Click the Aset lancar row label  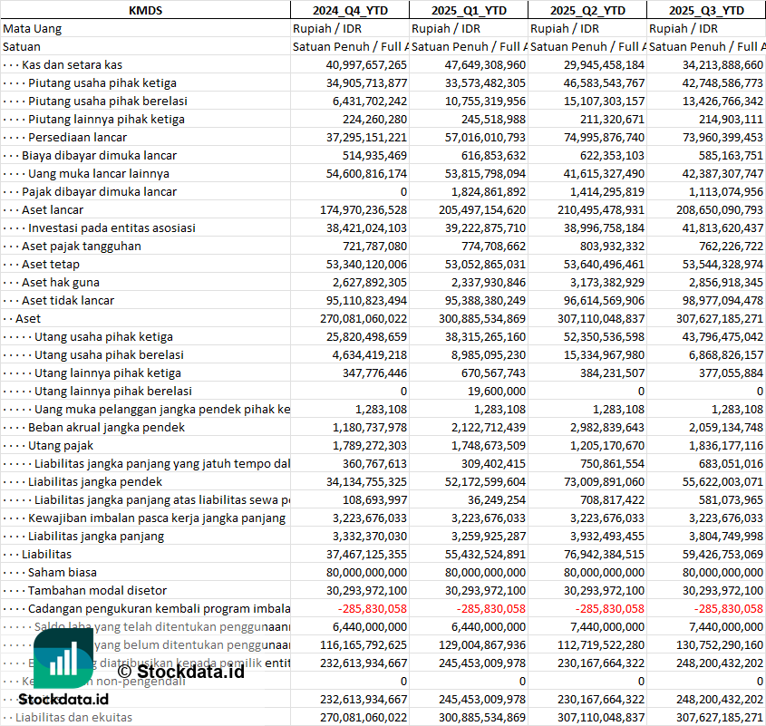[53, 209]
